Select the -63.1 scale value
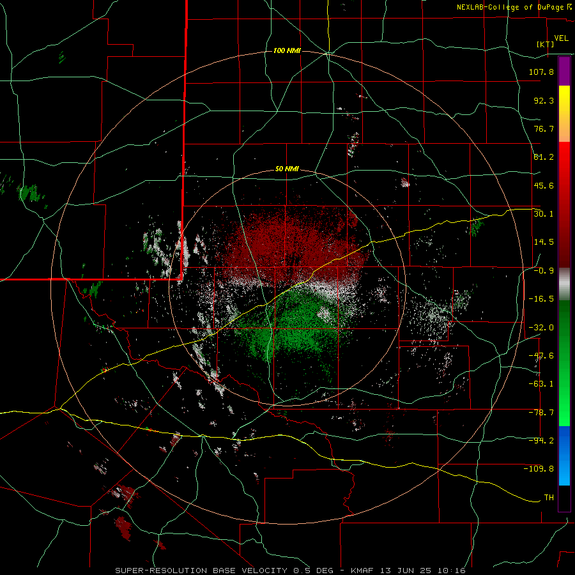This screenshot has width=575, height=575. (541, 384)
